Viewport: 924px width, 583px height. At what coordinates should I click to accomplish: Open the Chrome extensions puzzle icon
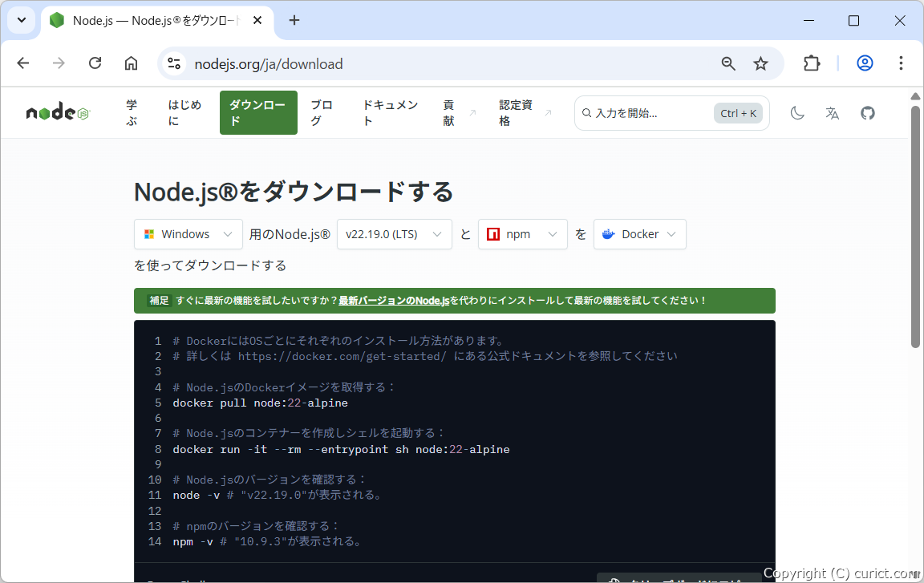coord(812,63)
